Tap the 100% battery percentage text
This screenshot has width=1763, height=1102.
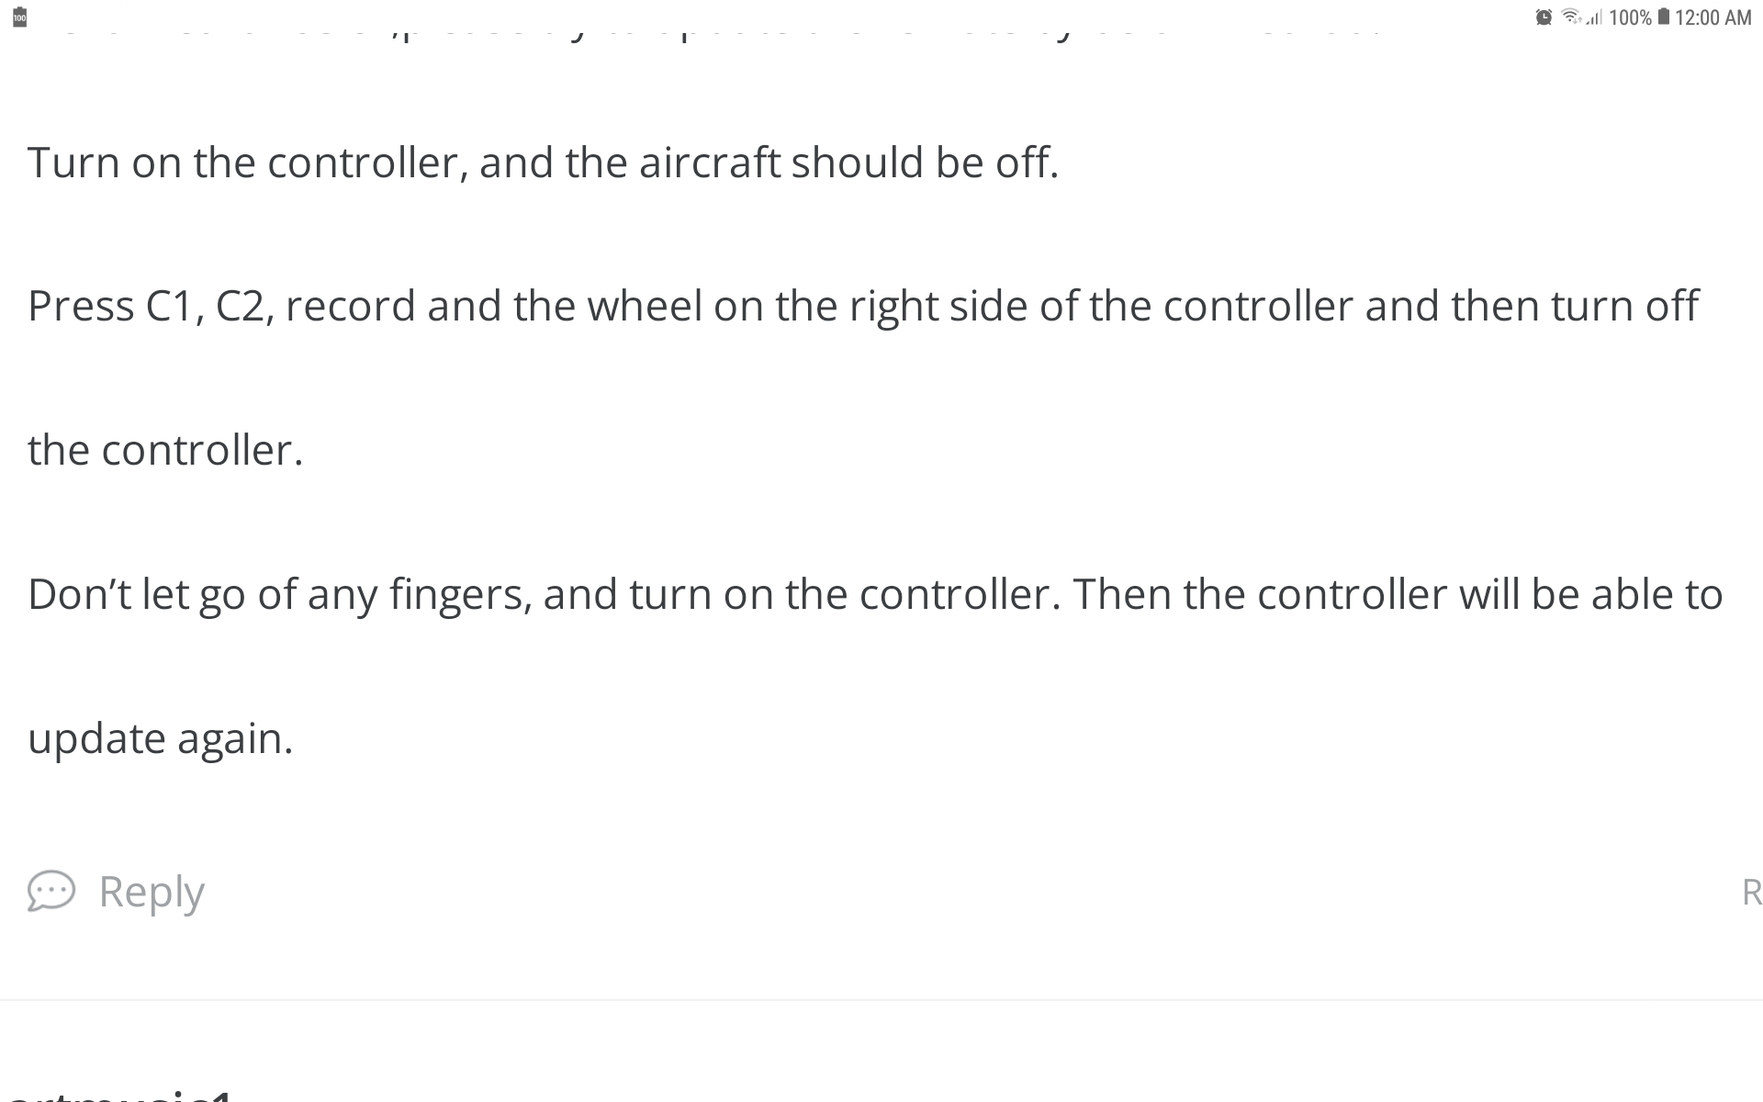tap(1630, 17)
